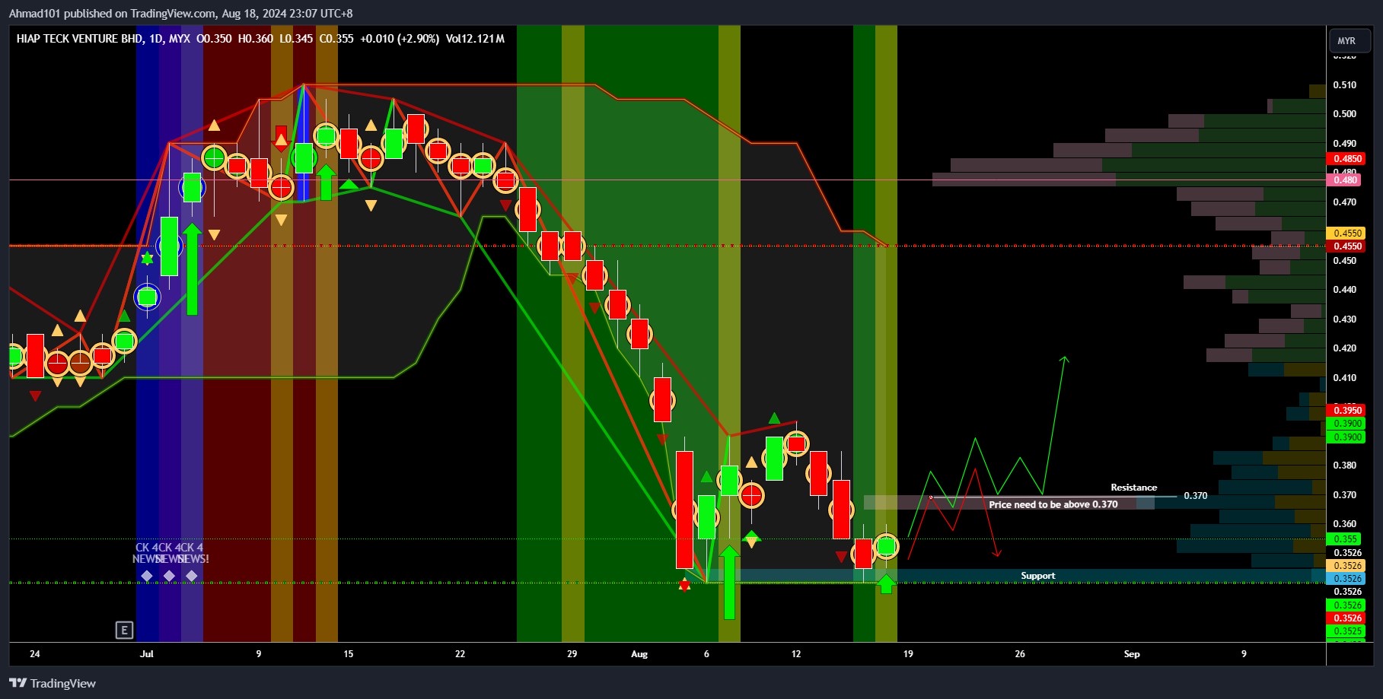Select the Resistance label
The height and width of the screenshot is (699, 1383).
[1133, 488]
